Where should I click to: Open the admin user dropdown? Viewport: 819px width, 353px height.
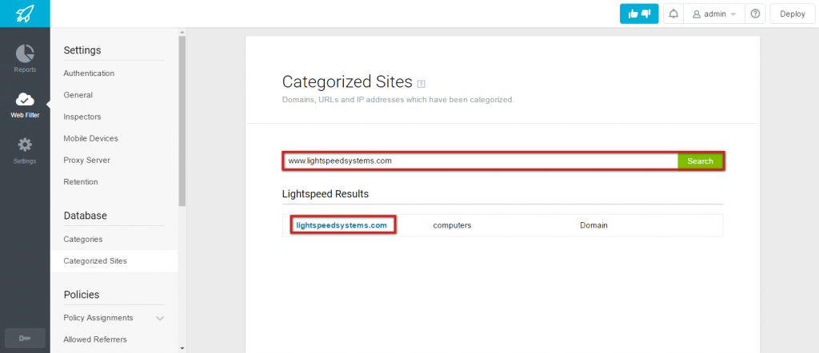[714, 14]
